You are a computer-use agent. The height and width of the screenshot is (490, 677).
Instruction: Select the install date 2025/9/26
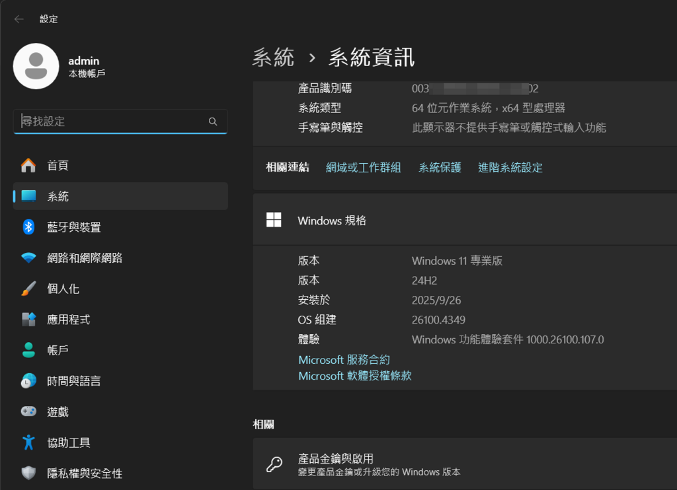click(436, 300)
